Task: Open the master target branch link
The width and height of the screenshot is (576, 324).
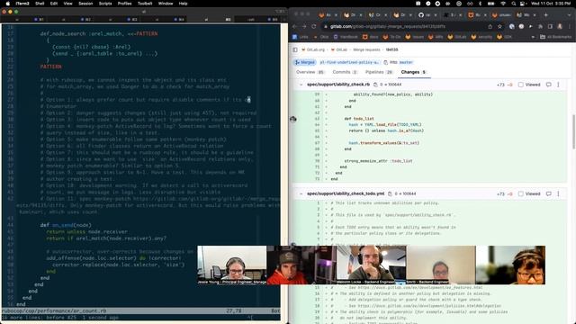Action: (x=406, y=62)
